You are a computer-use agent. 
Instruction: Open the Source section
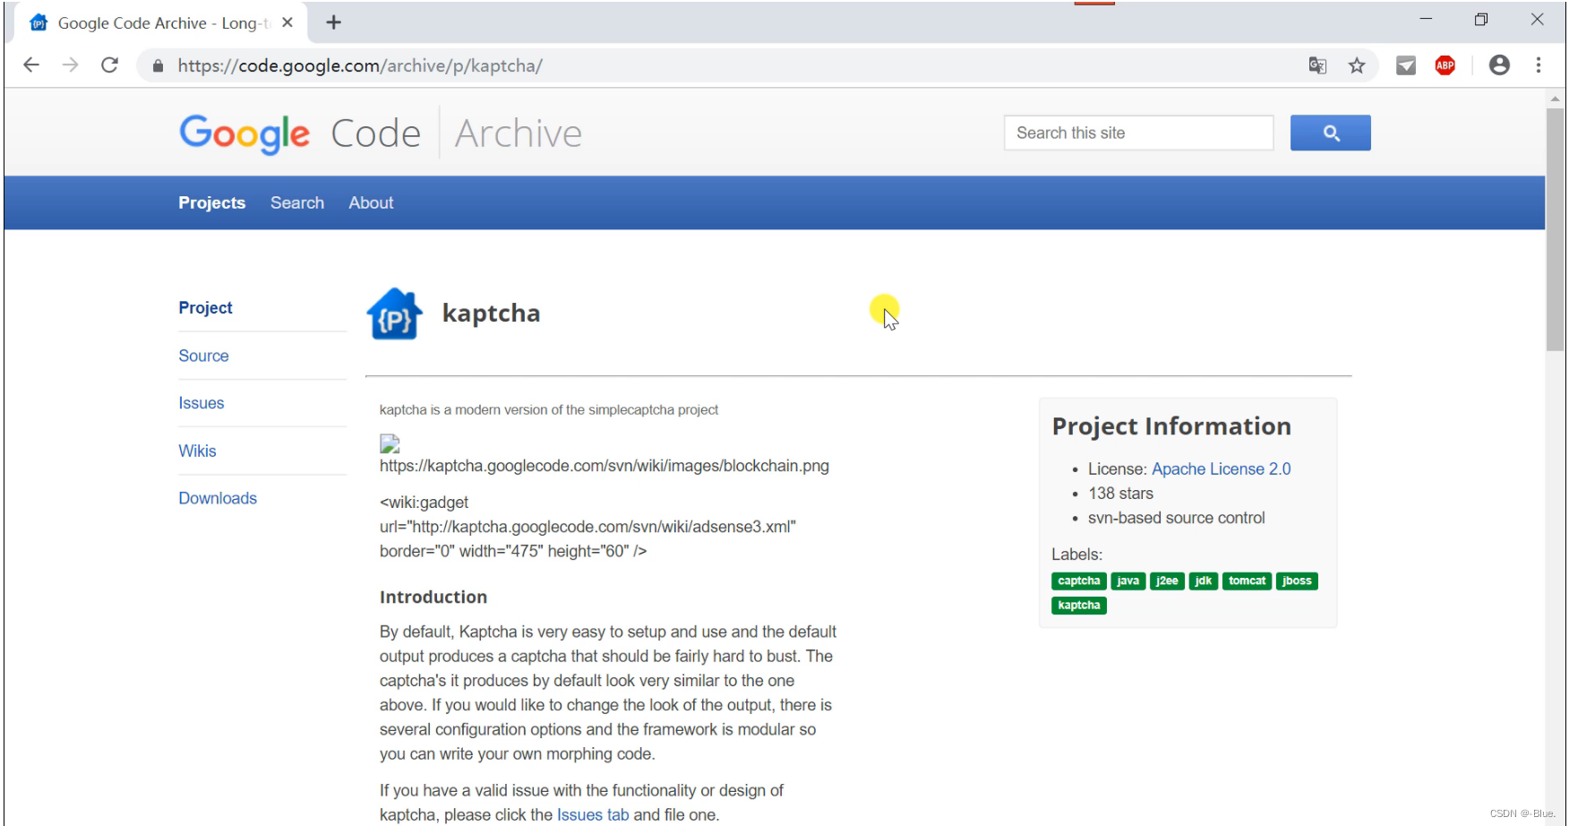click(203, 356)
